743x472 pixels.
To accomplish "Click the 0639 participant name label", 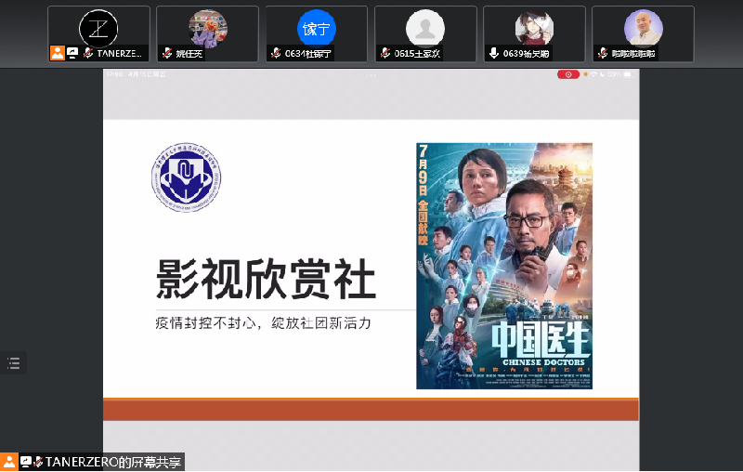I will point(526,54).
